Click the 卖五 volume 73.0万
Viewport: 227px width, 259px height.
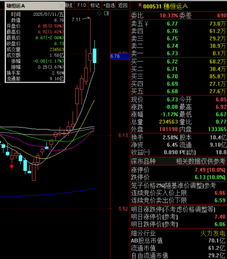(218, 24)
